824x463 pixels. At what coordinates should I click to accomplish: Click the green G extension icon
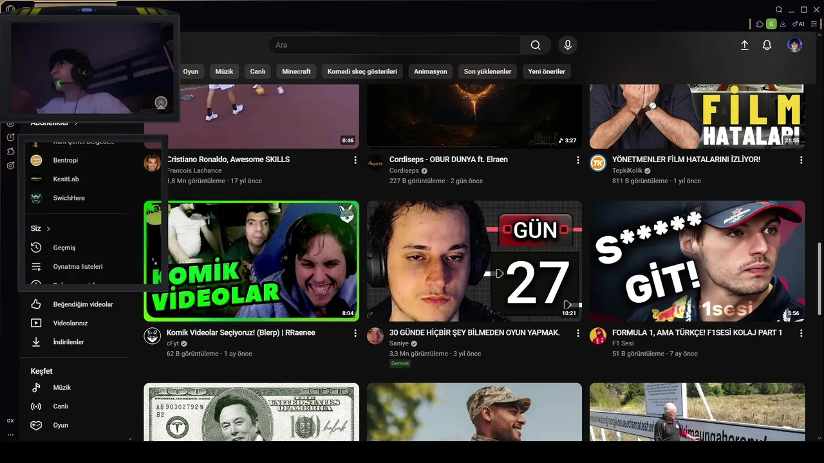click(x=771, y=24)
